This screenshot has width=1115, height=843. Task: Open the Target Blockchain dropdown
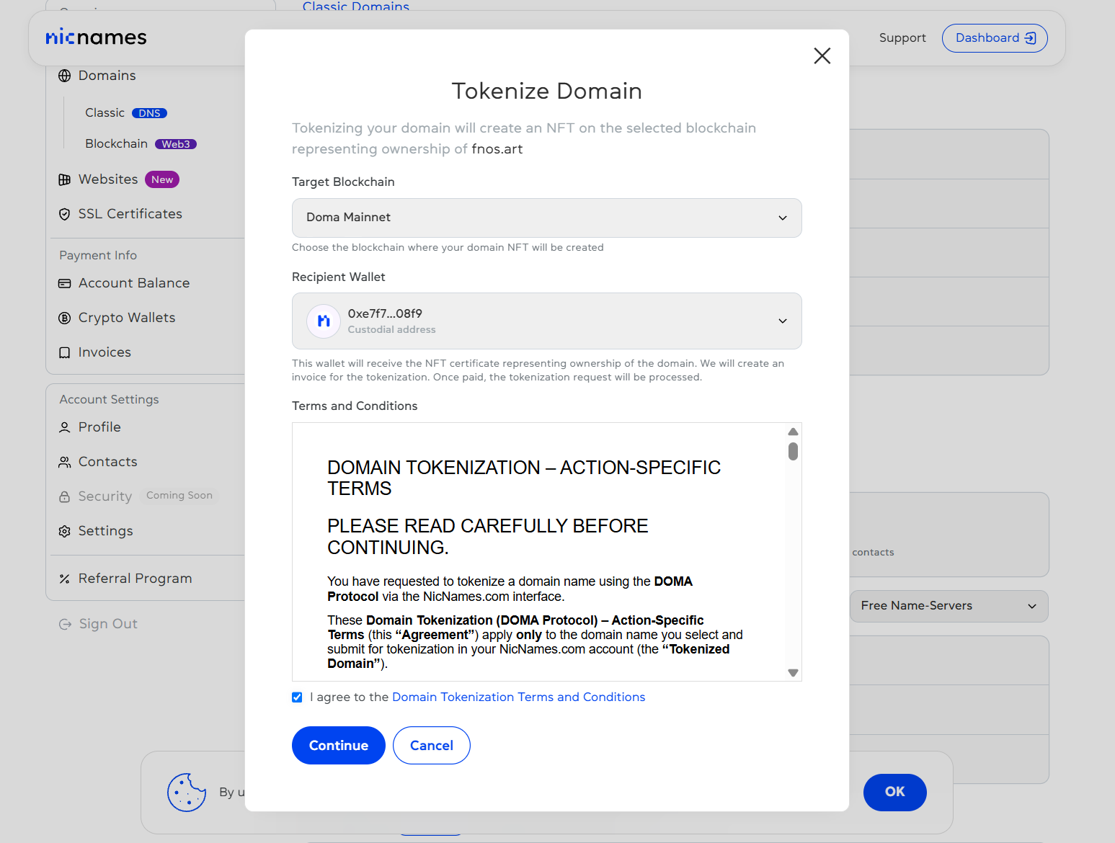547,218
